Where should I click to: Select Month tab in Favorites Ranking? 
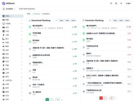127,20
